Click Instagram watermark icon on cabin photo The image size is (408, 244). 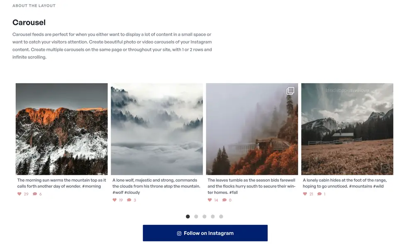385,167
